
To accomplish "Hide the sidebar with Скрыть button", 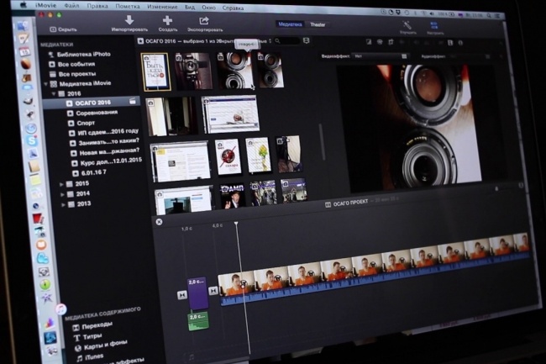I will pyautogui.click(x=63, y=29).
